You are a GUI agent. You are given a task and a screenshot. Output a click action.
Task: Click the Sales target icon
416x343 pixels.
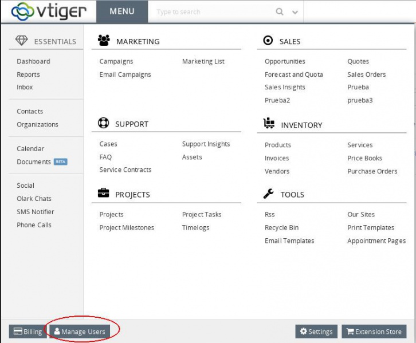tap(268, 41)
